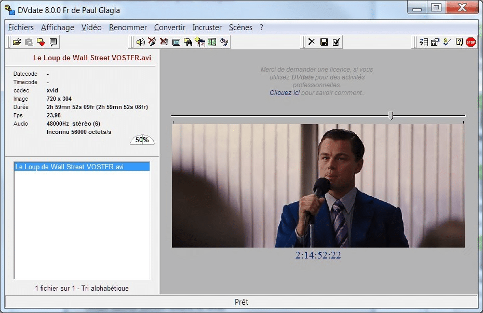The height and width of the screenshot is (313, 483).
Task: Minimize the DVdate window
Action: click(x=417, y=8)
